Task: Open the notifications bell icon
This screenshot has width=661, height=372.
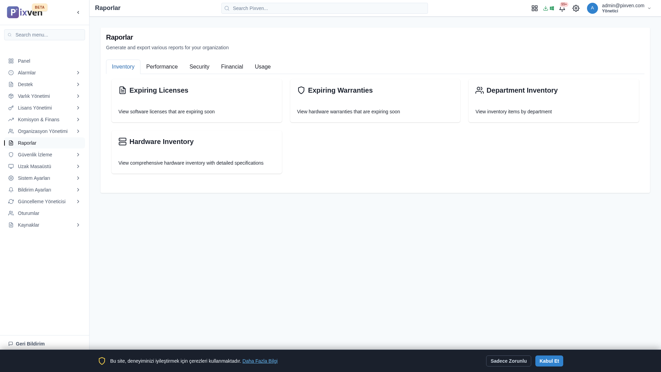Action: [x=562, y=8]
